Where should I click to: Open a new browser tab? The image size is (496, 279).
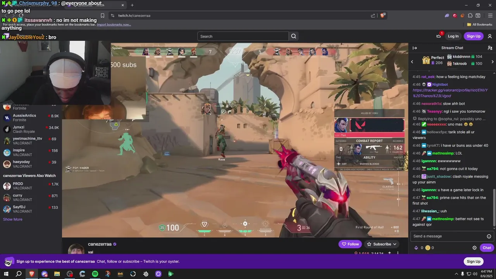(x=132, y=5)
